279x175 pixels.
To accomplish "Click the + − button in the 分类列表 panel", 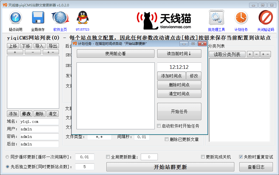I will pos(266,54).
